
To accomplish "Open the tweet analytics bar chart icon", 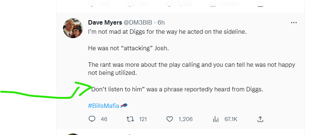I will pos(216,119).
